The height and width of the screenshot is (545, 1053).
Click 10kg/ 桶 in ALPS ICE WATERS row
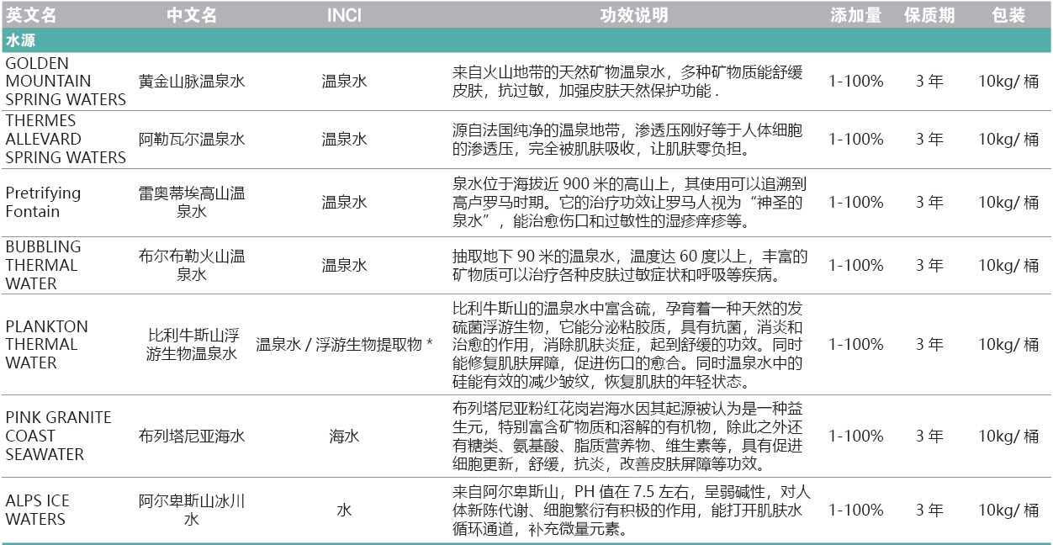pyautogui.click(x=1008, y=510)
